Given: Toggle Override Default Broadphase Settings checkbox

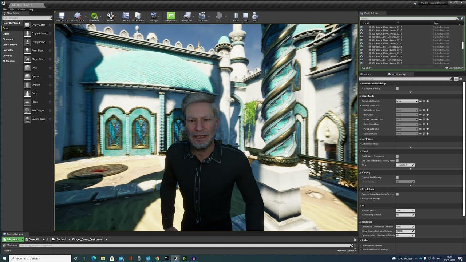Looking at the screenshot, I should tap(397, 194).
